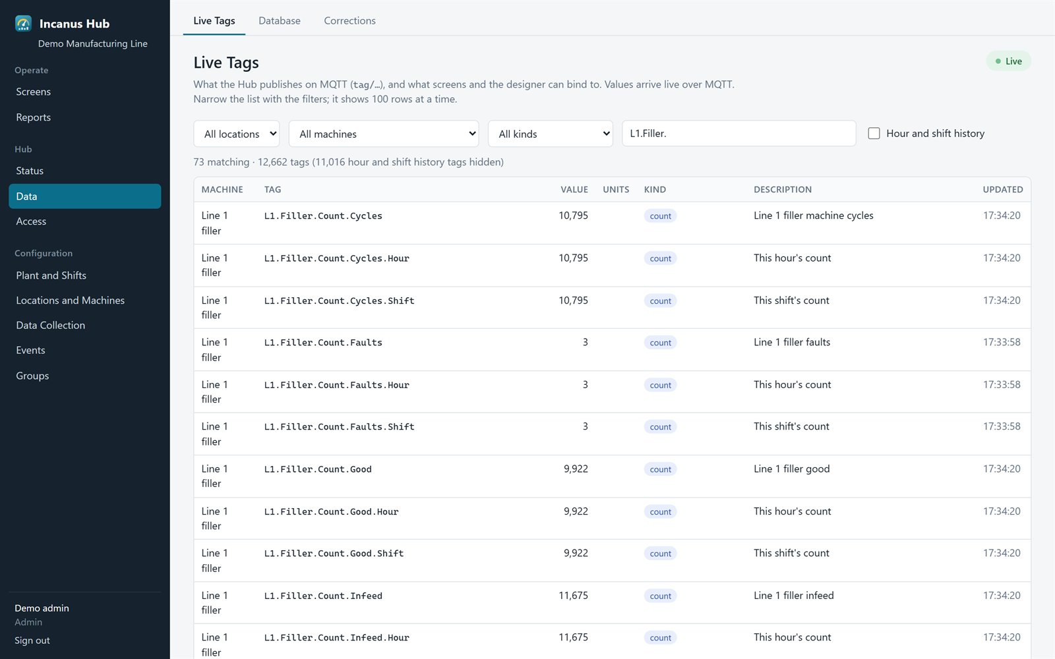Click Line 1 filler faults description

(792, 342)
